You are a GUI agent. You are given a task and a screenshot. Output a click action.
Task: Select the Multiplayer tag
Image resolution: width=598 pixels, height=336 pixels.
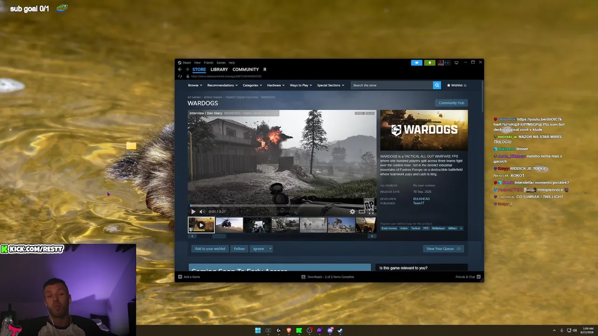pos(438,228)
